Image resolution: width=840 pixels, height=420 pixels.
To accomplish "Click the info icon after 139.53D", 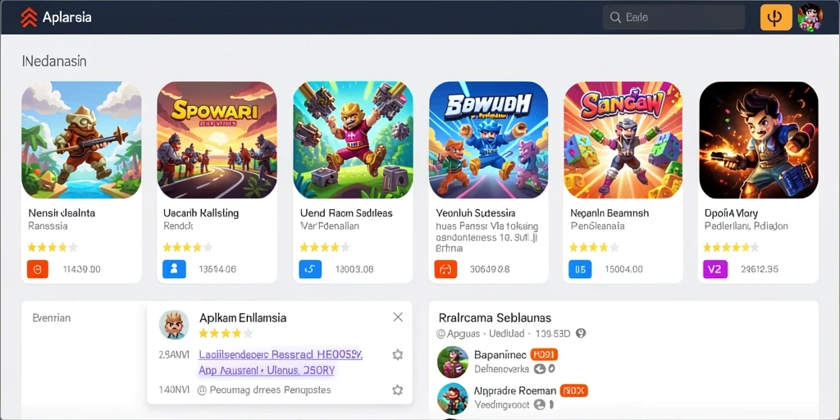I will click(x=580, y=333).
